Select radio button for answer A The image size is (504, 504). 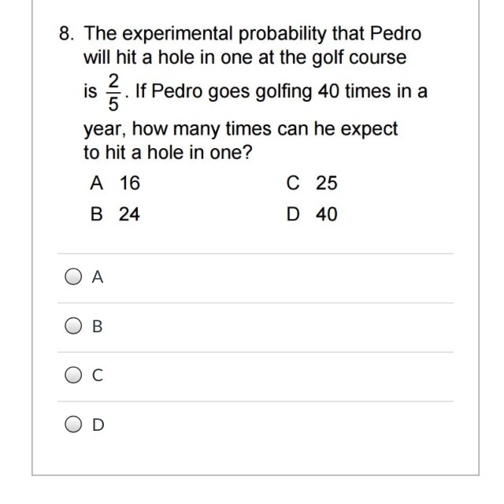tap(73, 276)
